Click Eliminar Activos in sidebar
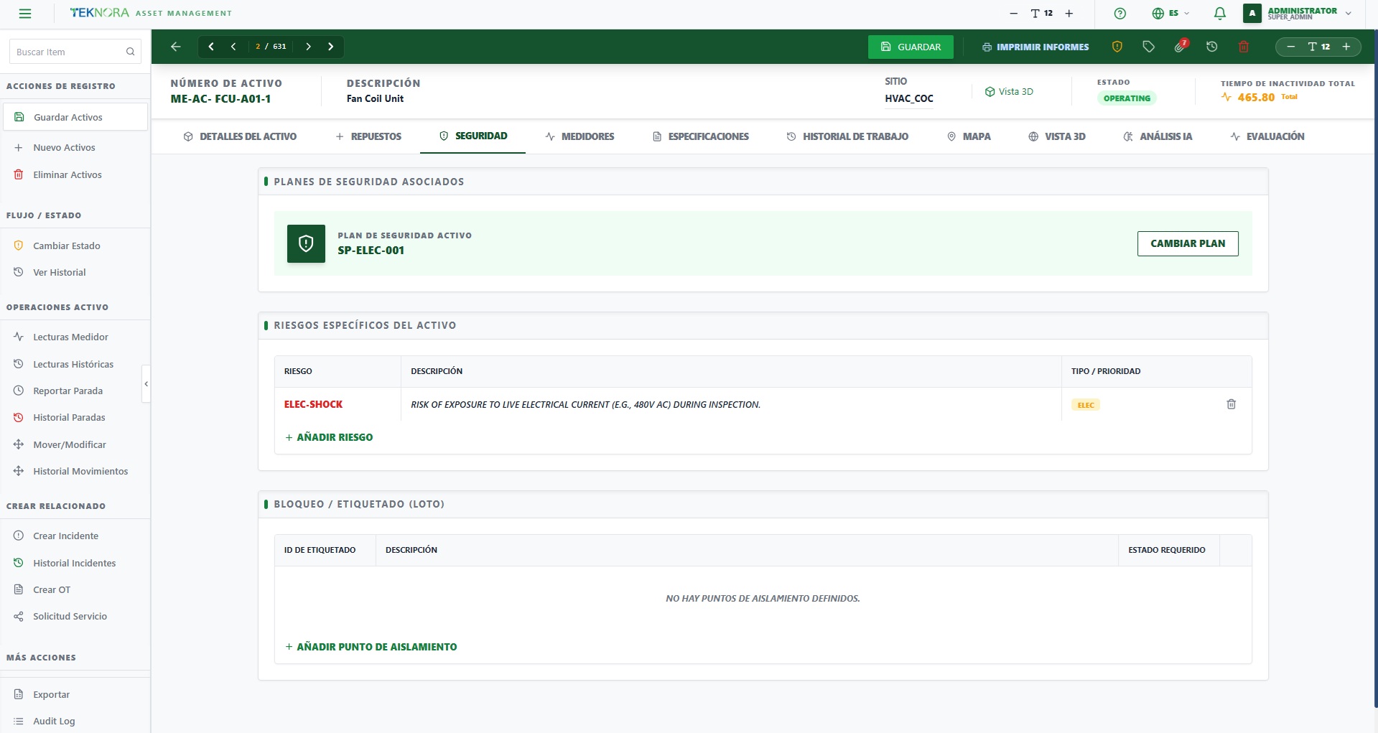 tap(75, 174)
